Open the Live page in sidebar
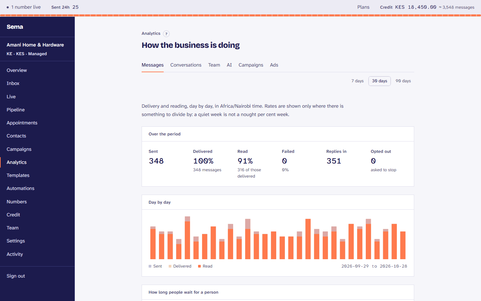481x301 pixels. point(37,97)
